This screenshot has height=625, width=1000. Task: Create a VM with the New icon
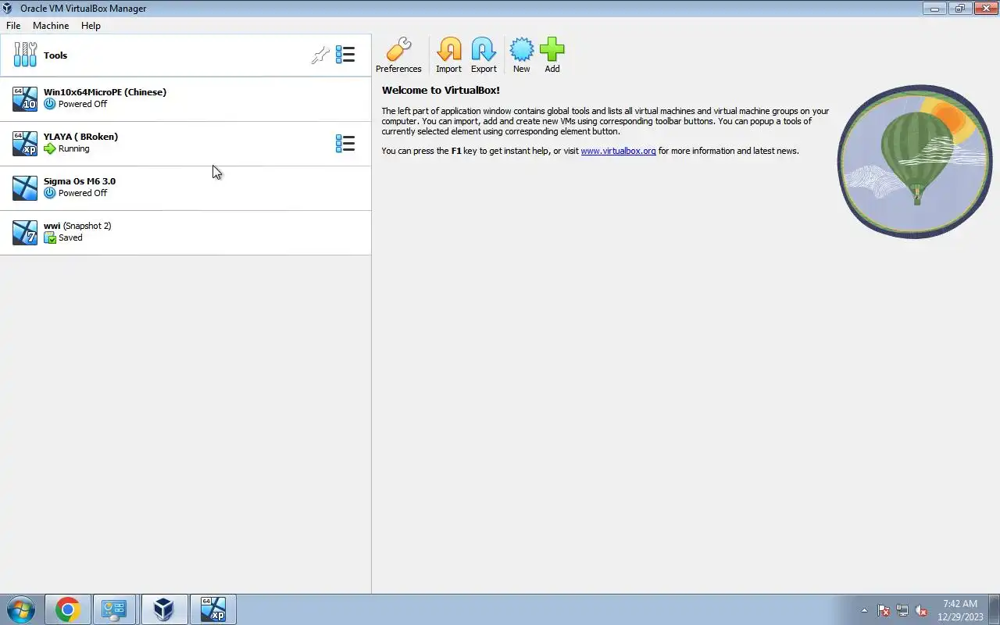pyautogui.click(x=522, y=50)
